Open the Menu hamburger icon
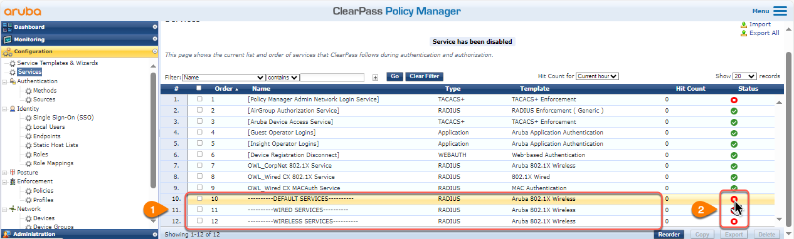Image resolution: width=794 pixels, height=239 pixels. click(x=780, y=11)
